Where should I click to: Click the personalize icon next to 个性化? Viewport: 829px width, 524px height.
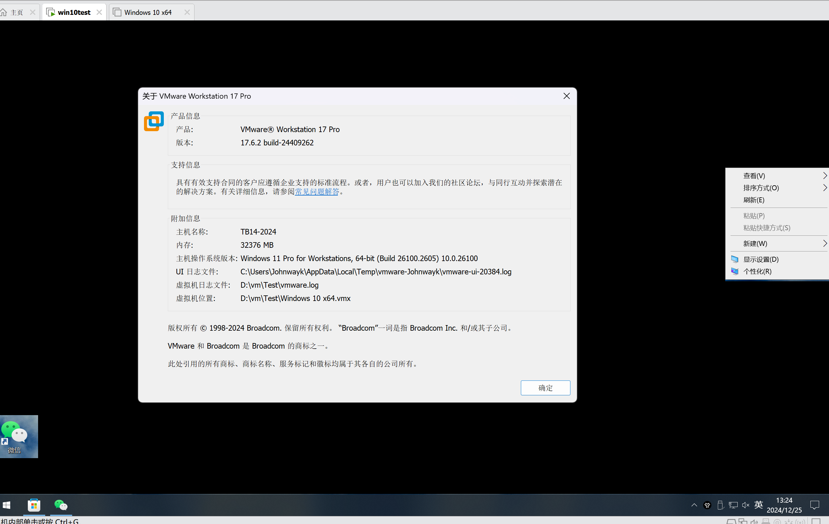[734, 271]
